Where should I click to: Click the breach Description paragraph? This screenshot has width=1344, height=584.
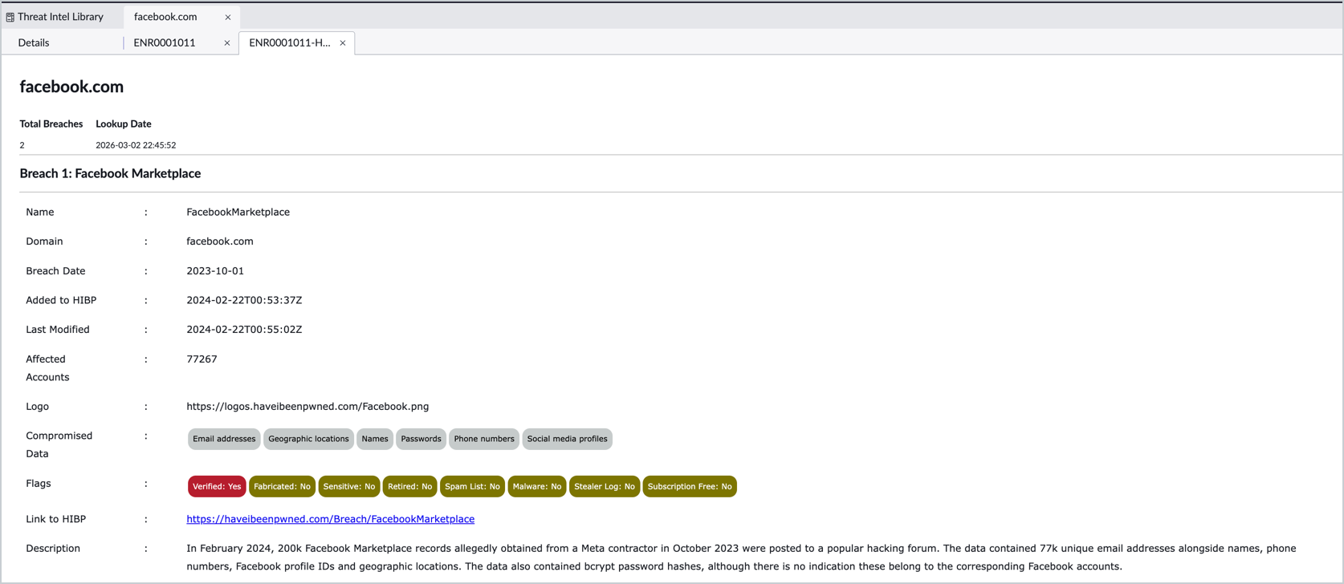pos(742,558)
